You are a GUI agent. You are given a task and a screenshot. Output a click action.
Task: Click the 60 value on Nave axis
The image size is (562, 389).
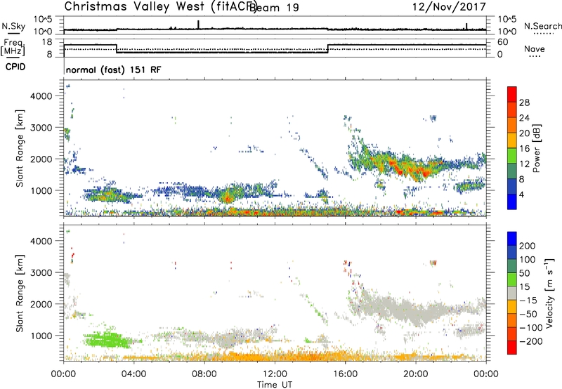(x=503, y=42)
